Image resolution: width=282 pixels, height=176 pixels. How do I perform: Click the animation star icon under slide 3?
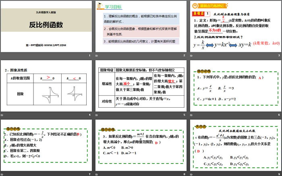point(191,55)
